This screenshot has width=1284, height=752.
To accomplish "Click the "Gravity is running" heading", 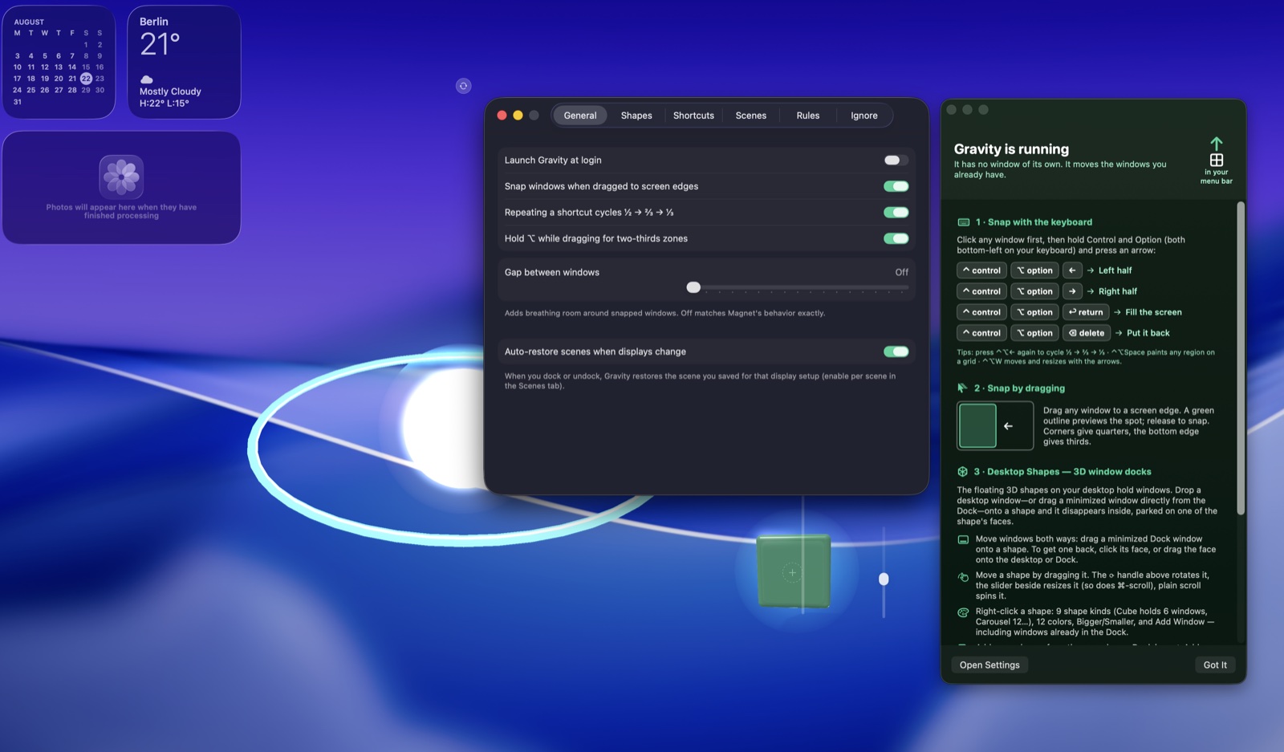I will (1011, 149).
